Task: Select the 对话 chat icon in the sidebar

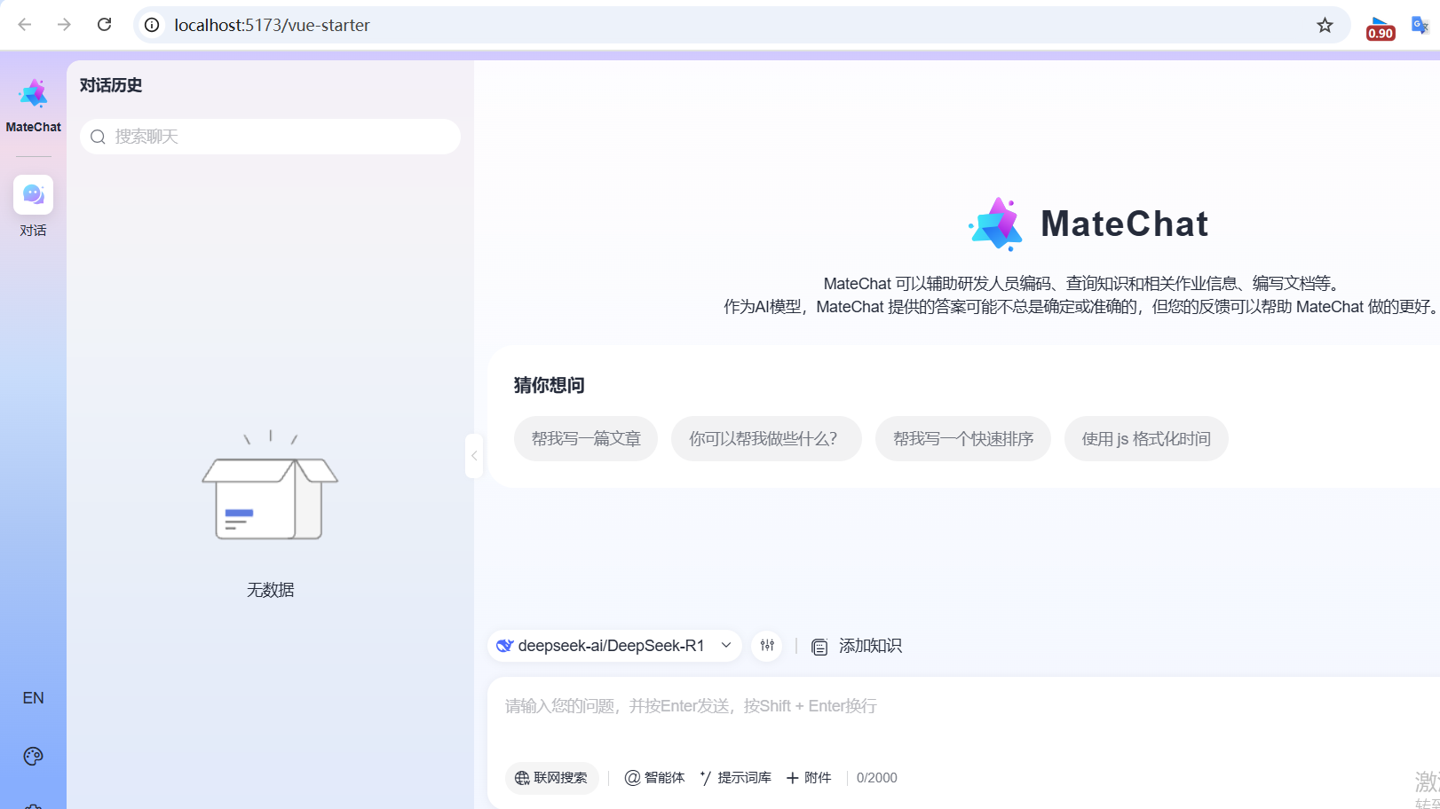Action: click(x=33, y=194)
